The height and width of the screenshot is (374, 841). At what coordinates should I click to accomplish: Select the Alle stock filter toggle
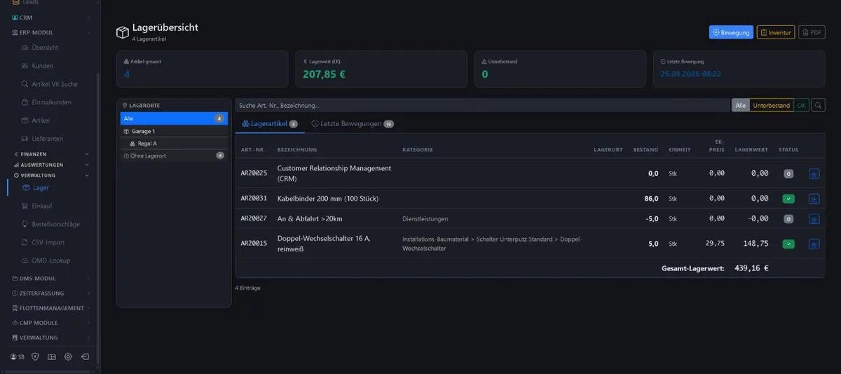(740, 105)
